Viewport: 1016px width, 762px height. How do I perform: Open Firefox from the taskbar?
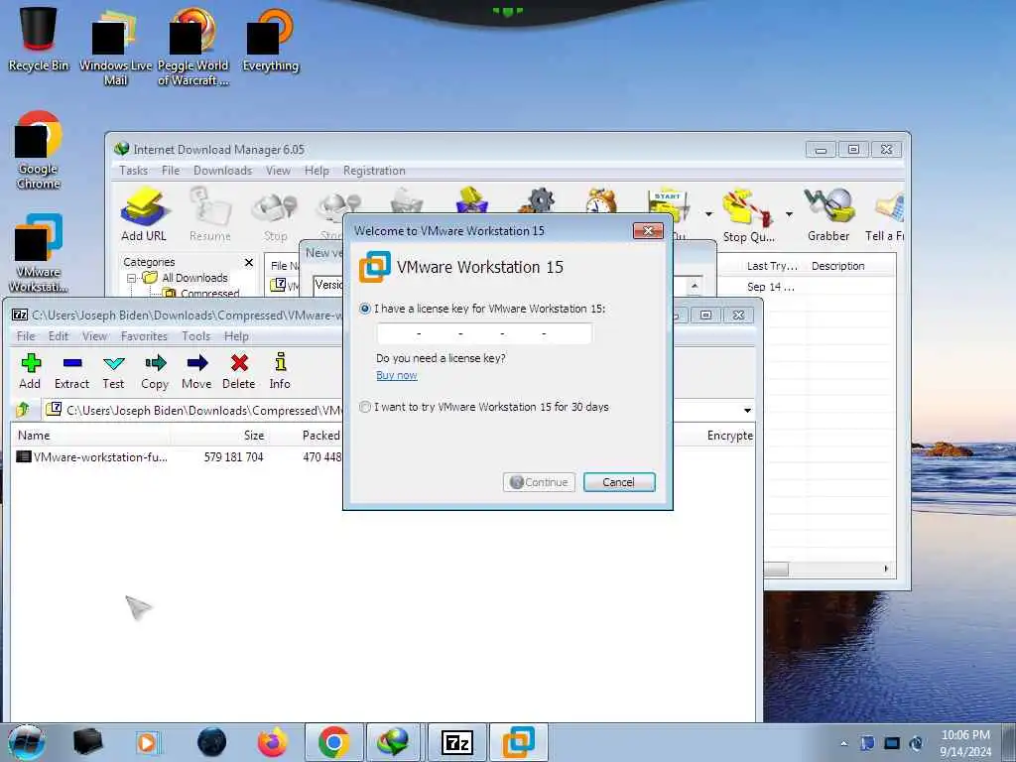pyautogui.click(x=272, y=742)
